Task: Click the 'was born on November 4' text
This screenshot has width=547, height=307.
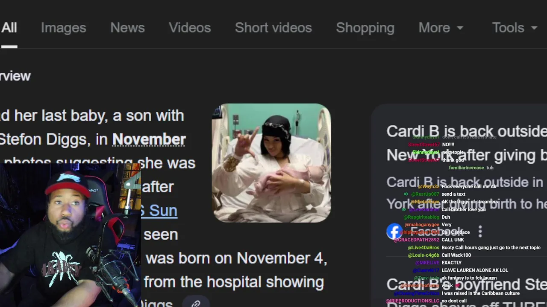Action: coord(236,258)
